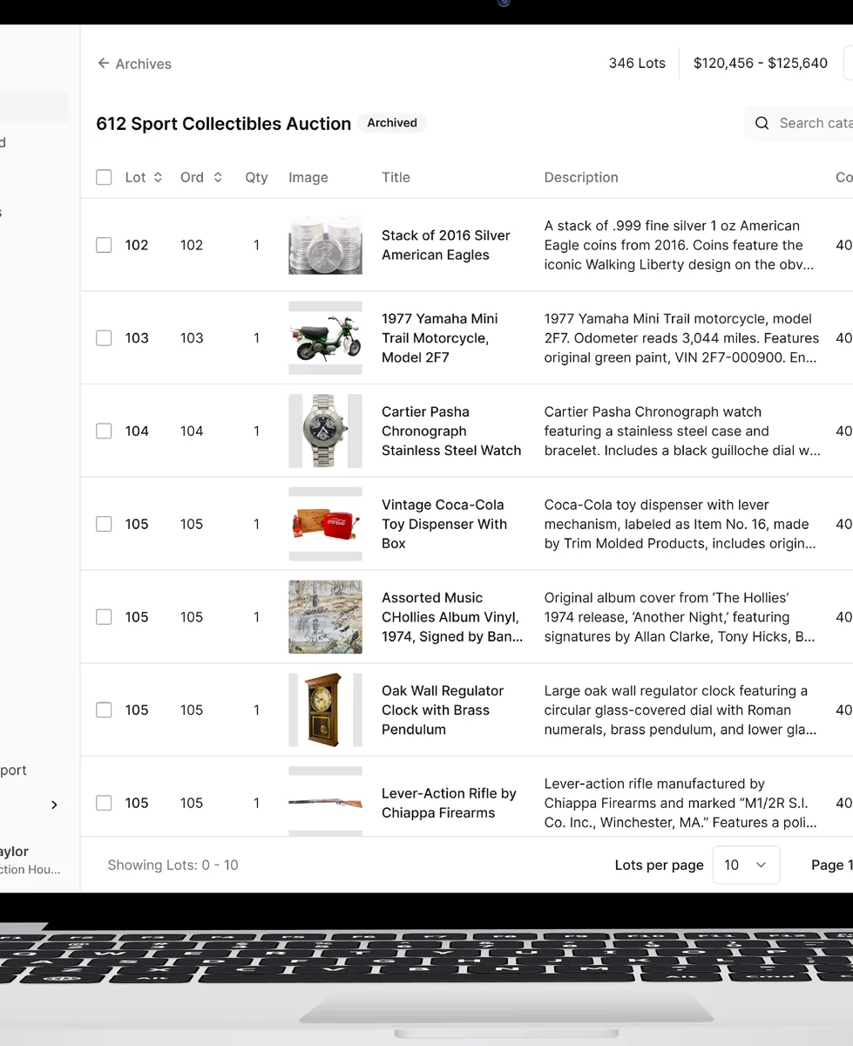The image size is (853, 1046).
Task: Open Hollies album cover thumbnail
Action: pyautogui.click(x=325, y=617)
